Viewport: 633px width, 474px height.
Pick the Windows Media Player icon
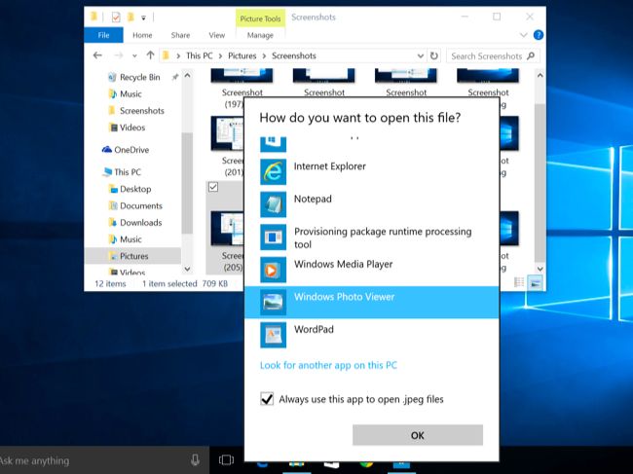tap(273, 270)
